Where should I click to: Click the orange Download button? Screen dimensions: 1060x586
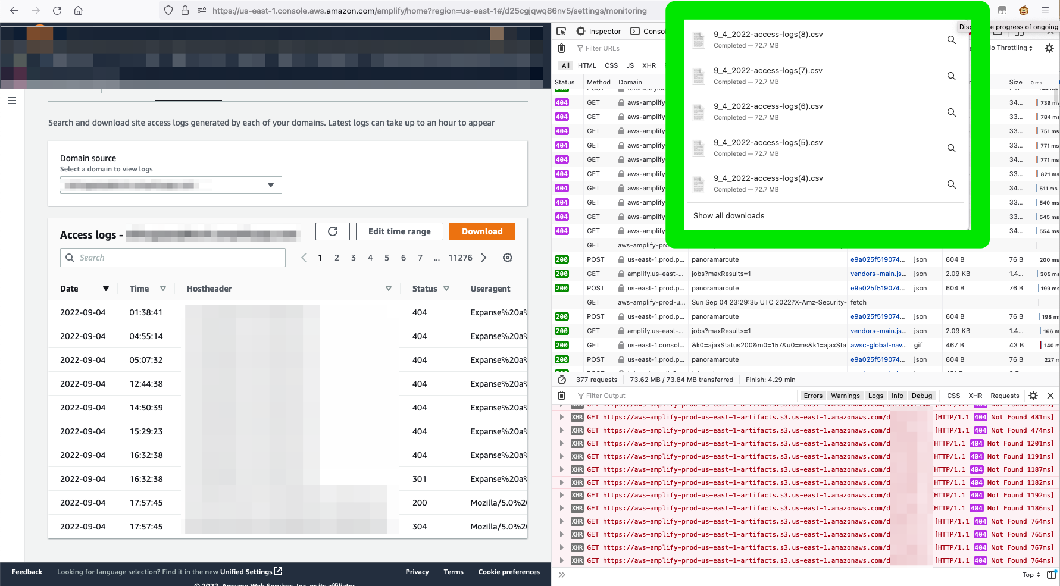482,231
